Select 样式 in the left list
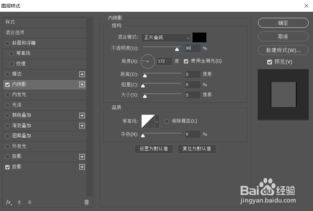The image size is (313, 211). (x=45, y=22)
